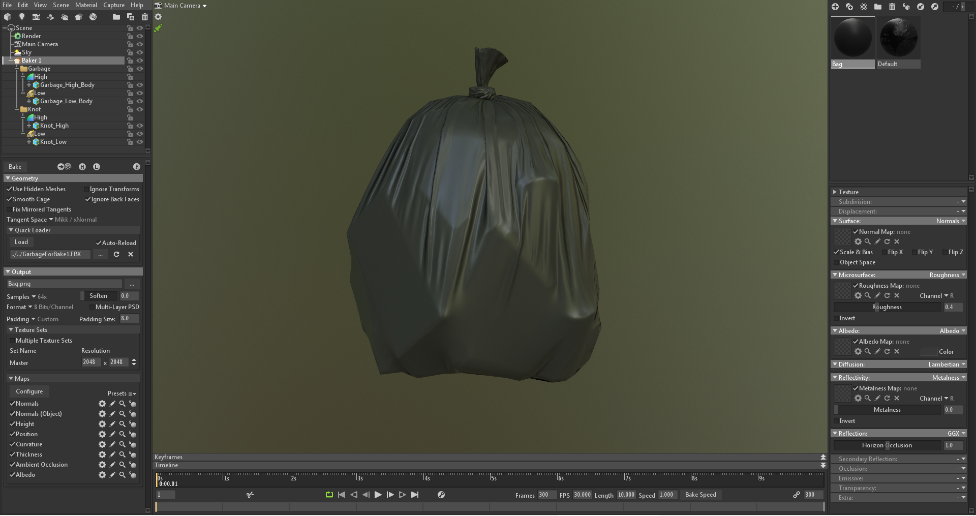Create a new material with the plus icon
976x516 pixels.
(x=835, y=7)
